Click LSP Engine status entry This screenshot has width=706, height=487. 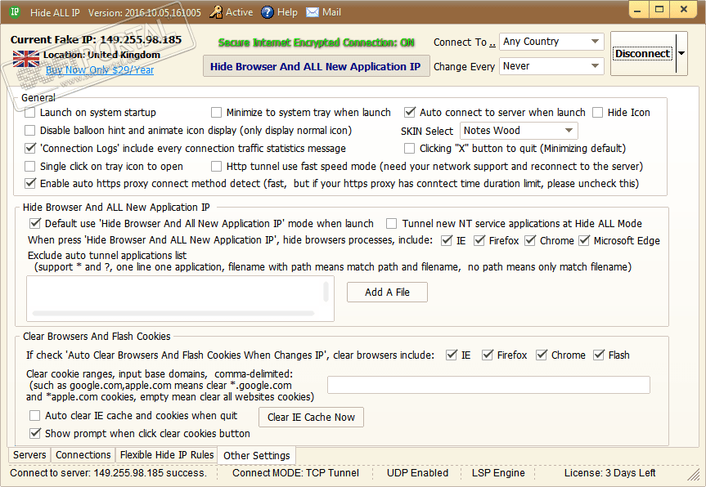pyautogui.click(x=498, y=473)
